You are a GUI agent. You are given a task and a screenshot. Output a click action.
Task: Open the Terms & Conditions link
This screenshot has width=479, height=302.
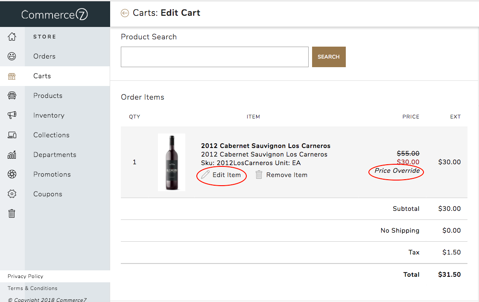click(x=32, y=288)
